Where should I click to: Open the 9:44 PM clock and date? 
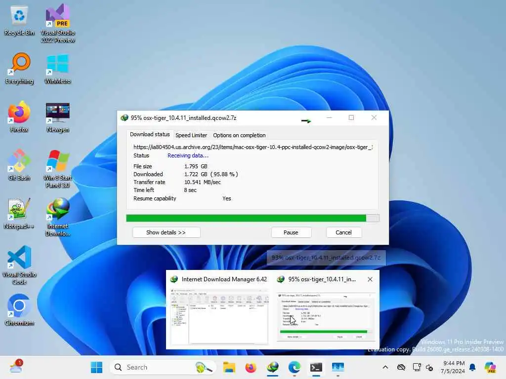454,367
